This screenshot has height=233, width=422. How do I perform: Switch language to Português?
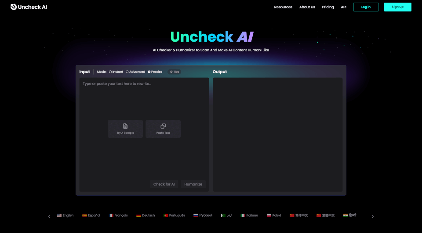[174, 215]
